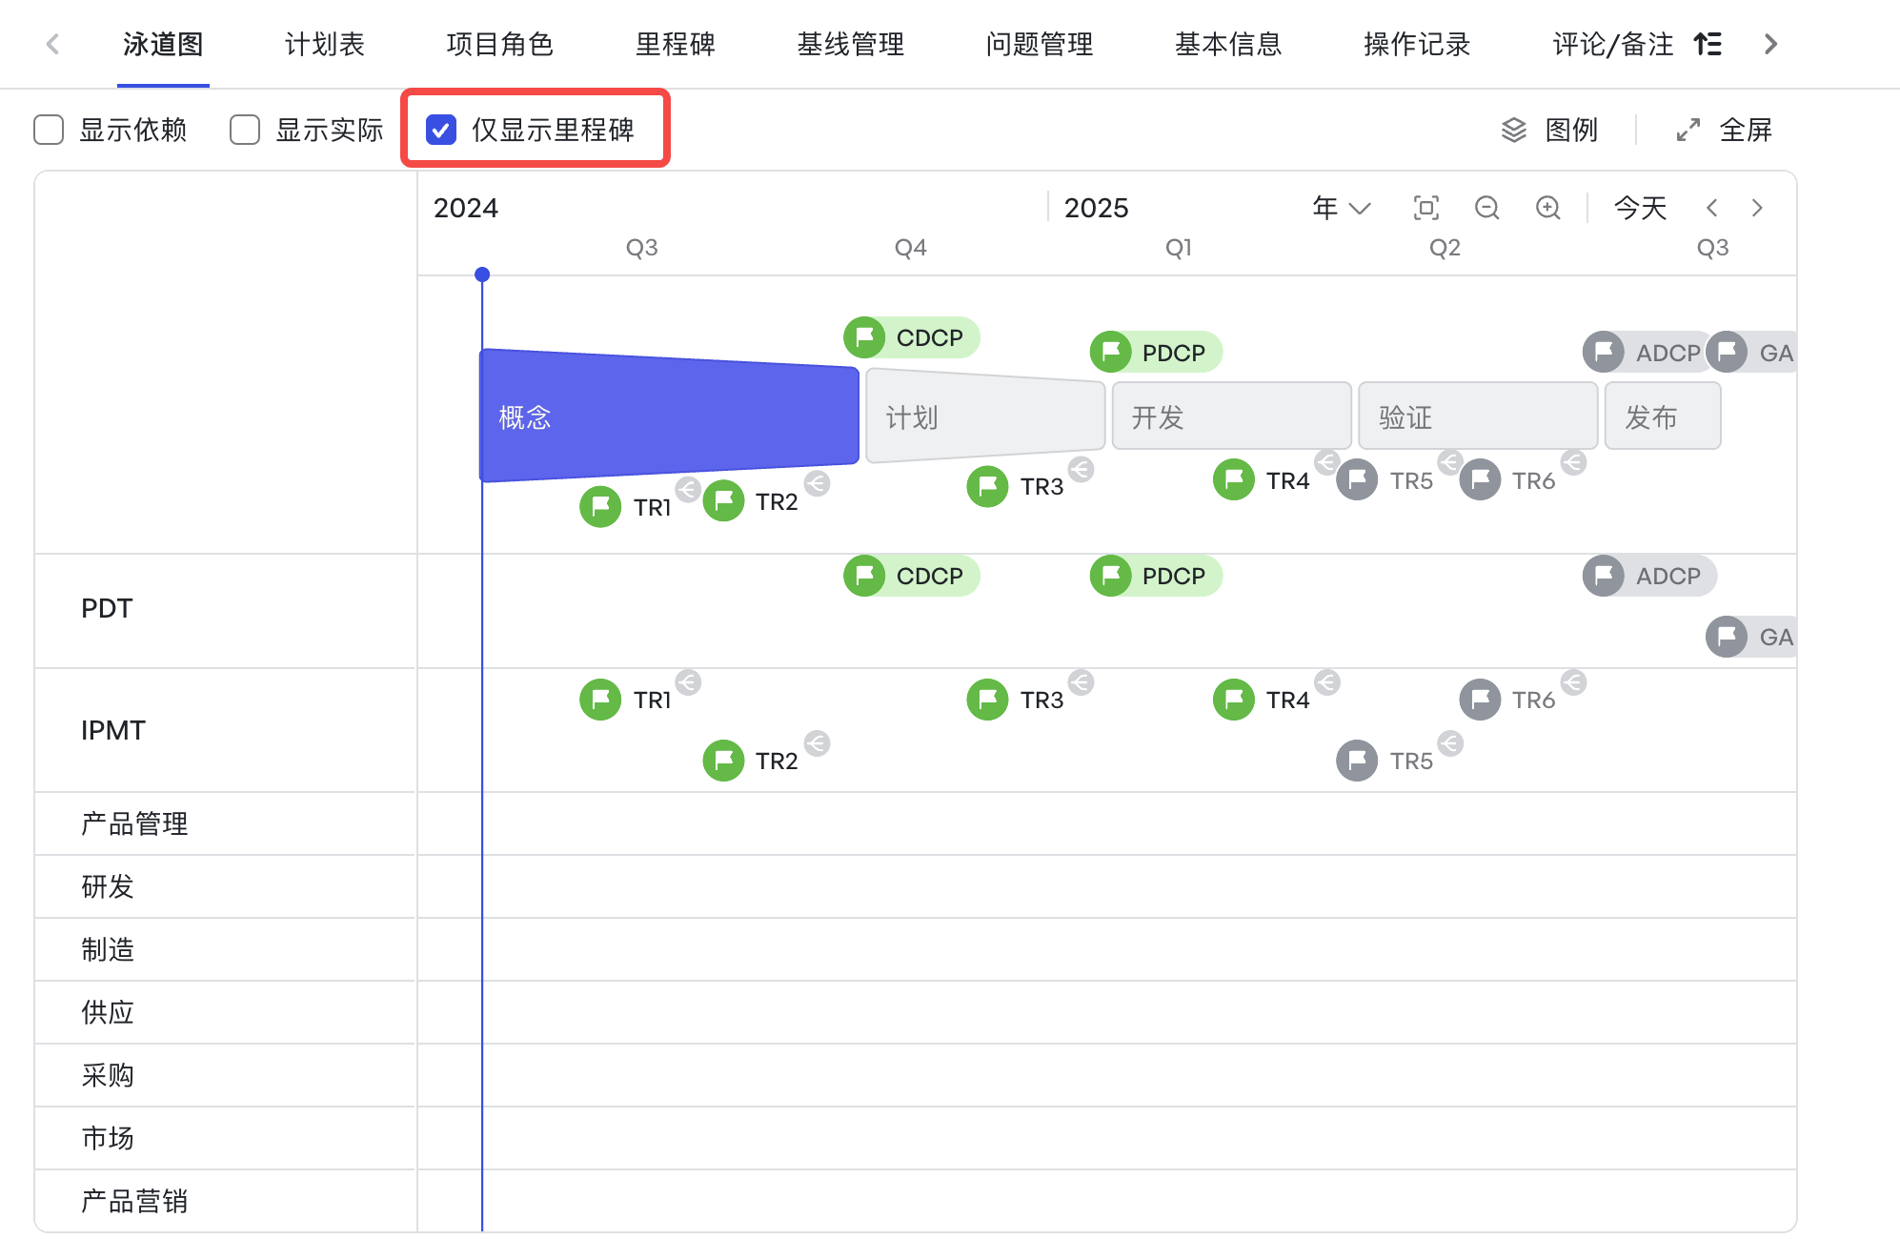Select the 开发 phase block
The image size is (1900, 1239).
click(x=1231, y=416)
